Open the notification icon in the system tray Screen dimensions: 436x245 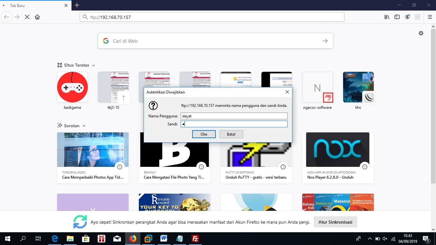point(426,238)
